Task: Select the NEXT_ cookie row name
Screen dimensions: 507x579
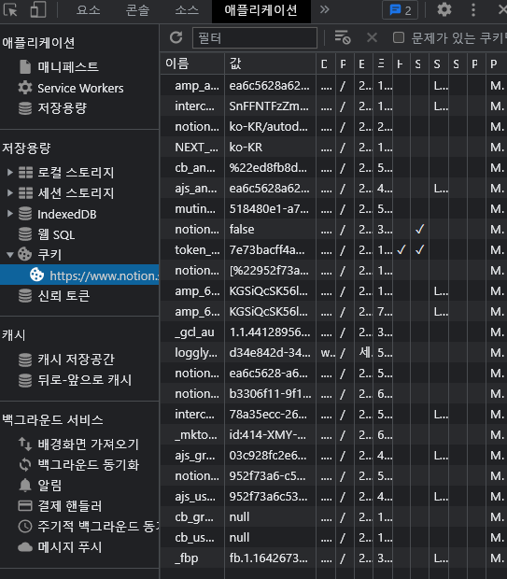Action: click(x=196, y=148)
